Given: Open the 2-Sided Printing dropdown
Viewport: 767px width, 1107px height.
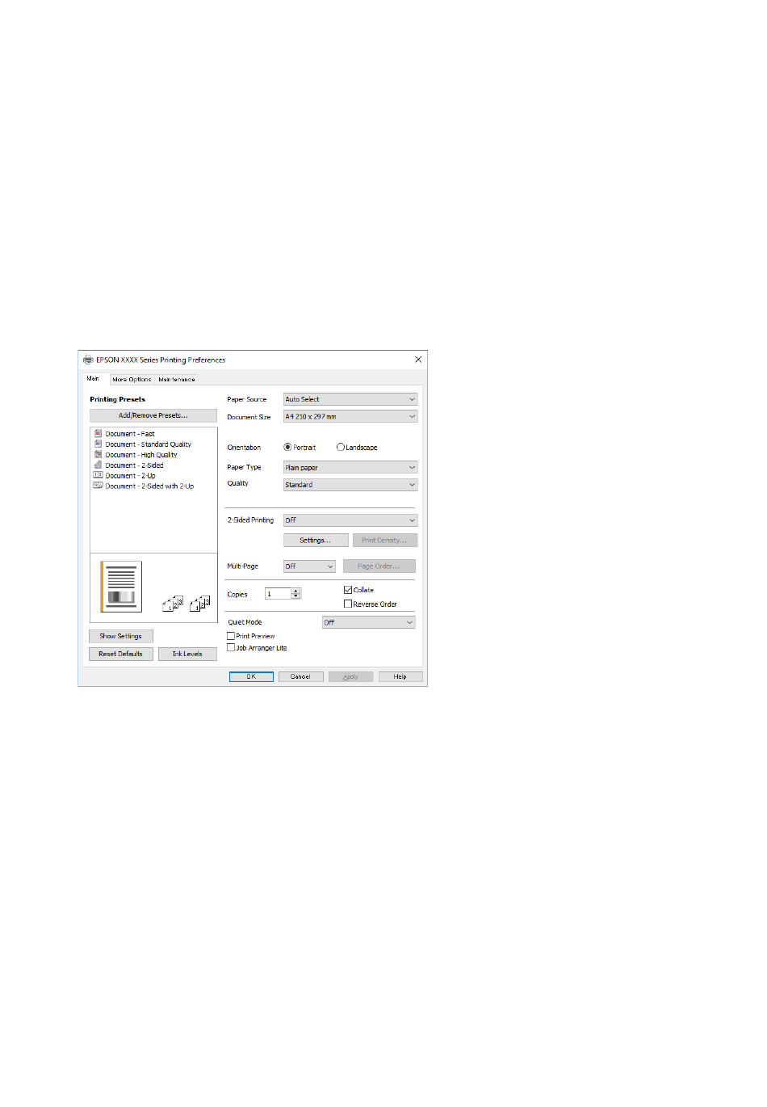Looking at the screenshot, I should 350,520.
